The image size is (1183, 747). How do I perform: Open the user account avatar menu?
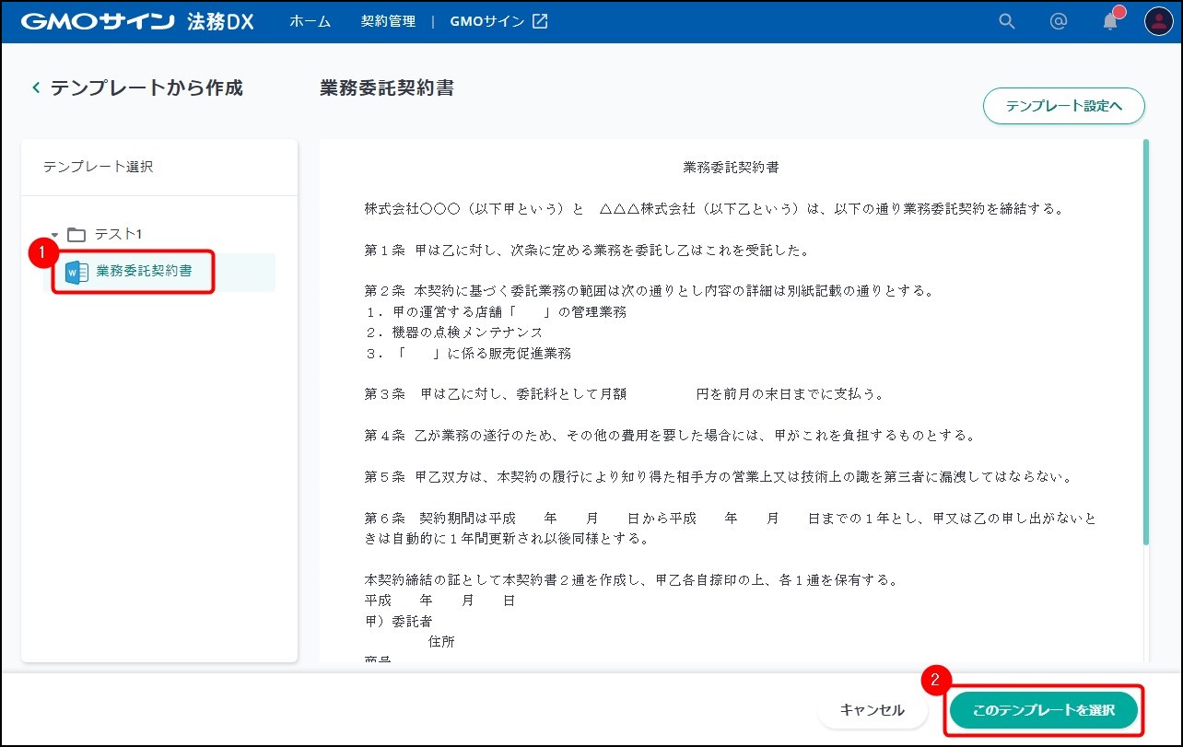pos(1158,21)
